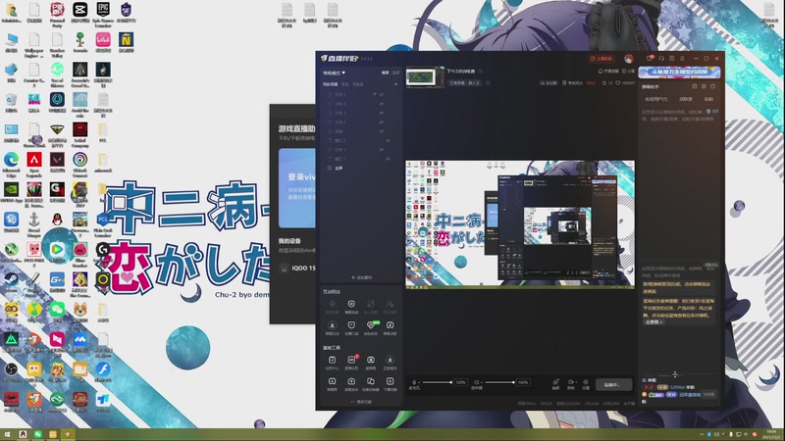Open OBS Studio desktop icon
Viewport: 785px width, 441px height.
click(x=12, y=372)
